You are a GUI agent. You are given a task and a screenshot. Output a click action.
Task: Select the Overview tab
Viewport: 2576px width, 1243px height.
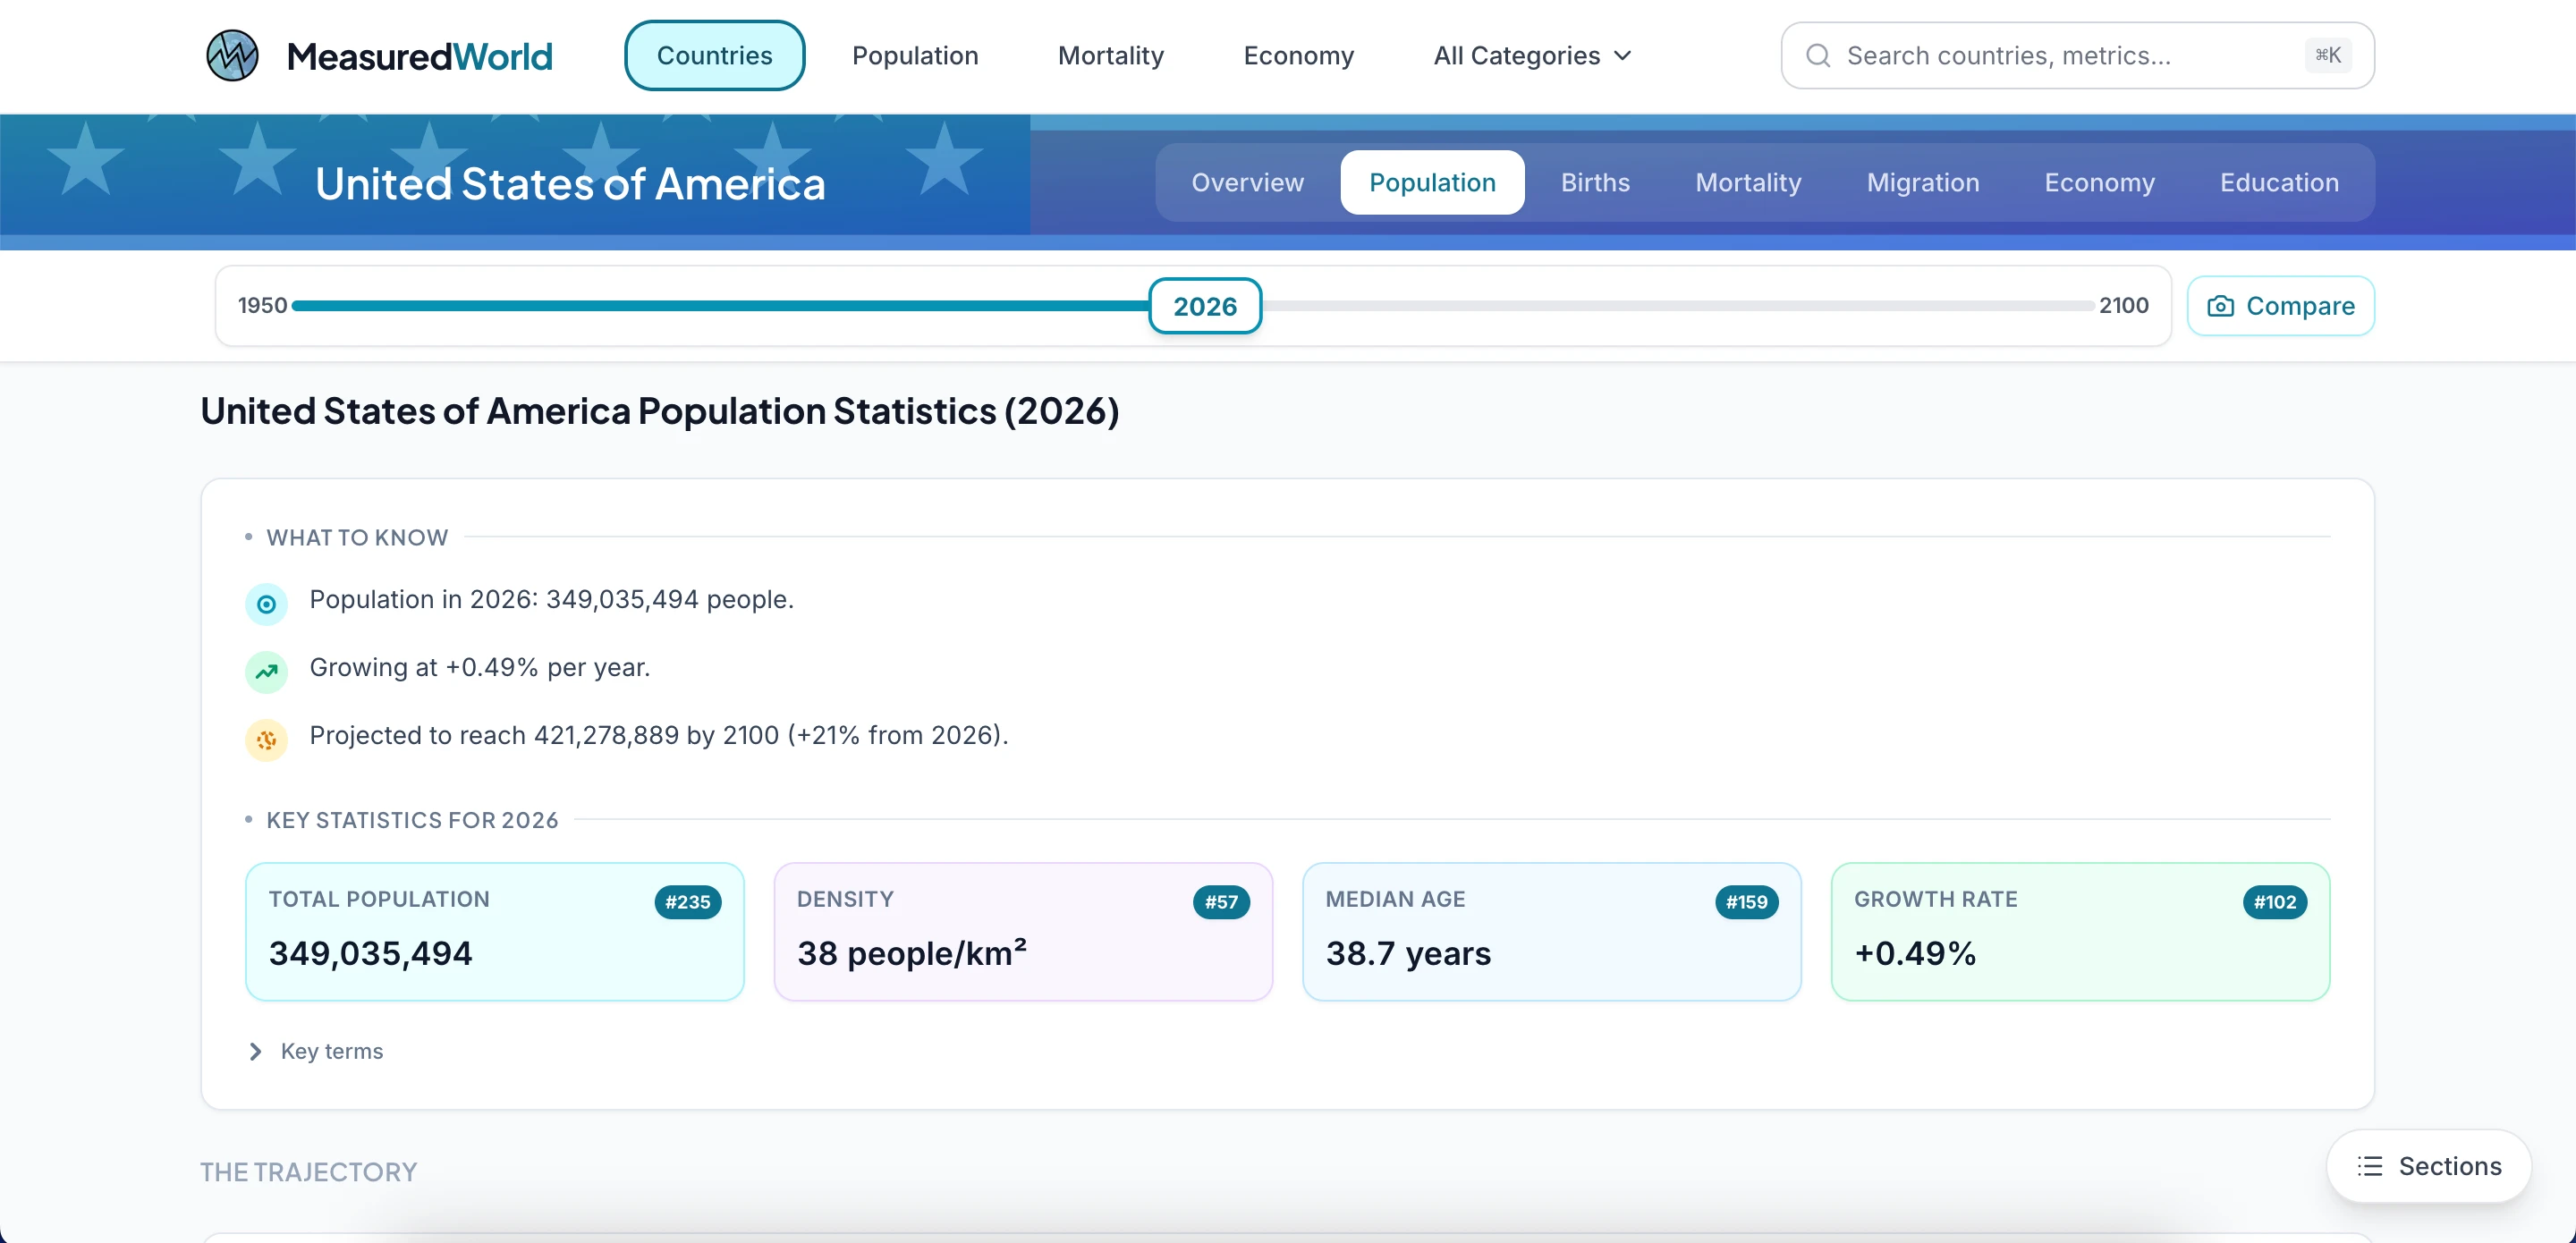1246,183
